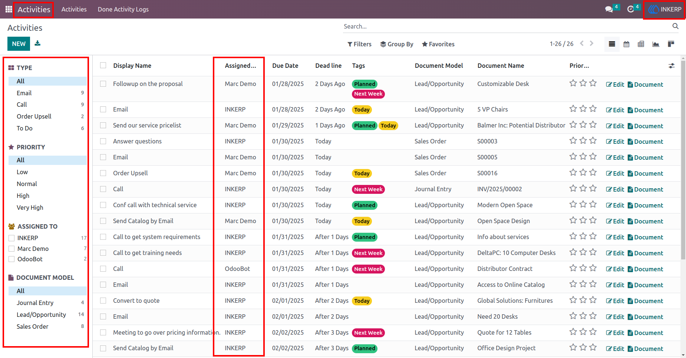
Task: Enable the OdooBot assigned-to filter checkbox
Action: coord(11,259)
